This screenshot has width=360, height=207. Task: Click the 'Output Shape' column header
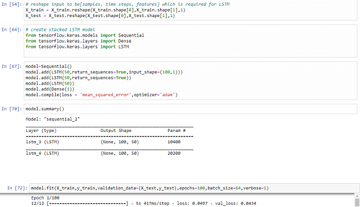point(116,130)
